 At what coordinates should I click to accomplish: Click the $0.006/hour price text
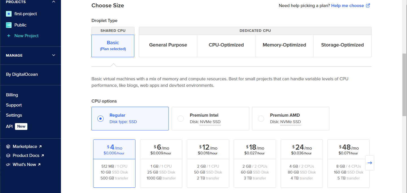tap(114, 153)
